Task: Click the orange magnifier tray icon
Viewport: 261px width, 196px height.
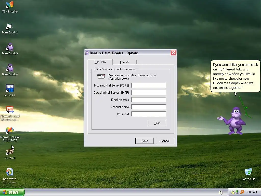Action: 242,192
